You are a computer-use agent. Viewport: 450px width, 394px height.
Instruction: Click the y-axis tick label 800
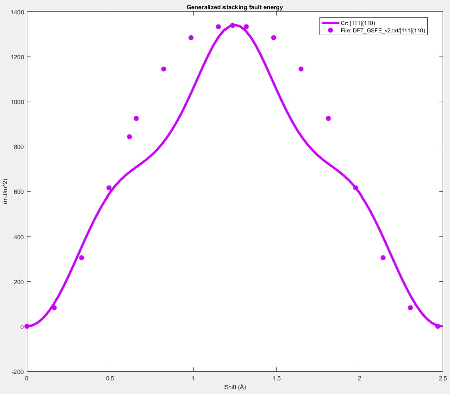click(18, 146)
